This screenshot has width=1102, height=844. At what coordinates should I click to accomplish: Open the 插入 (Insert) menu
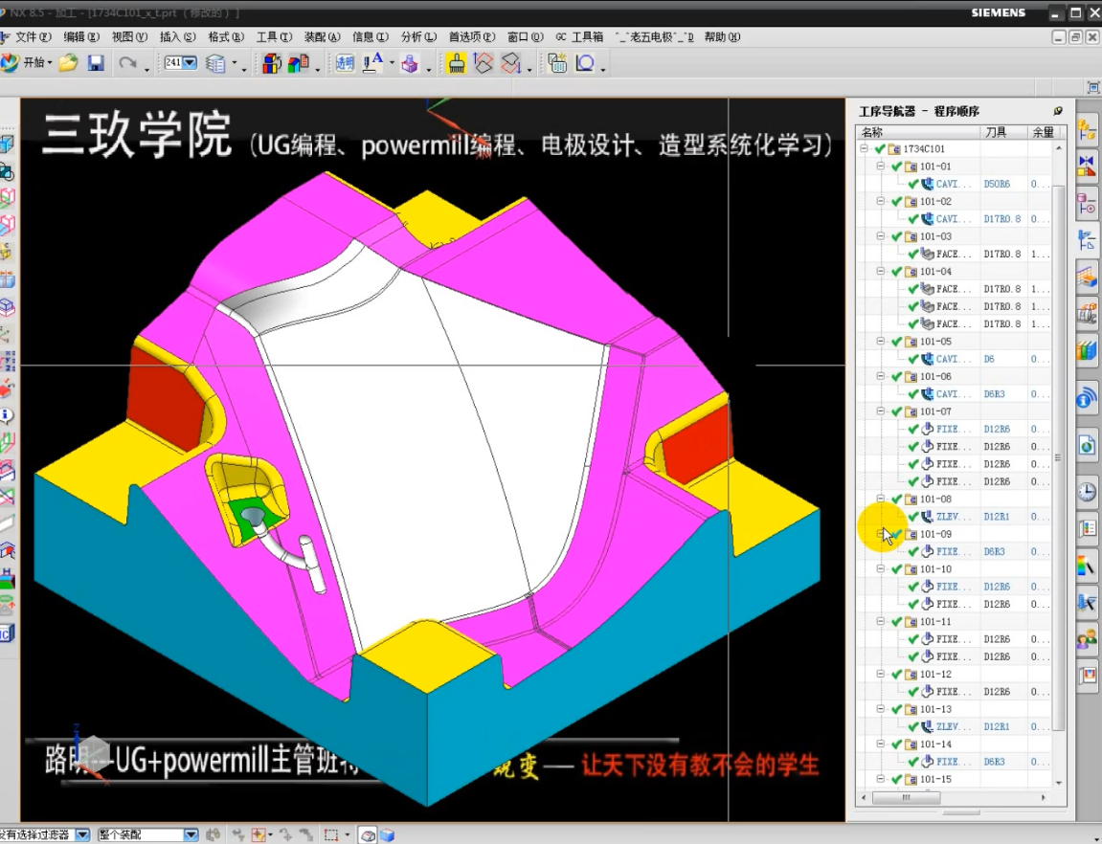tap(178, 37)
